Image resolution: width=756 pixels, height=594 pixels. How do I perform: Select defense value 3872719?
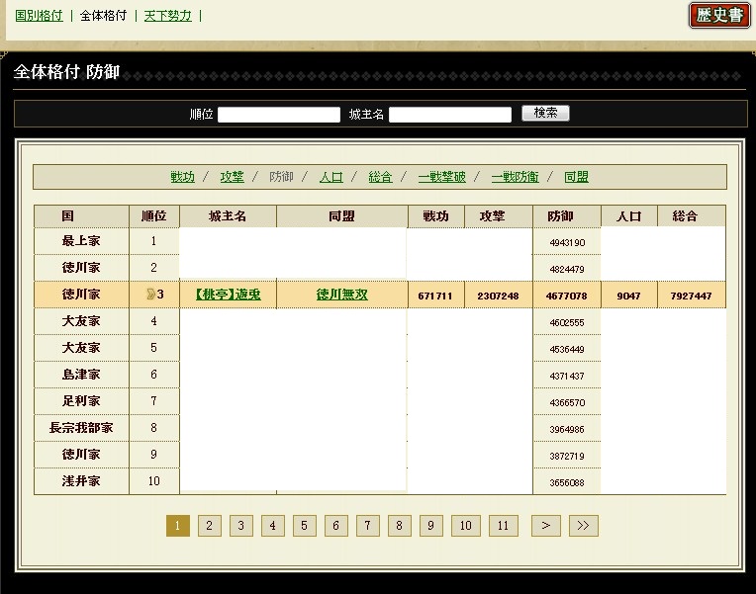point(567,456)
